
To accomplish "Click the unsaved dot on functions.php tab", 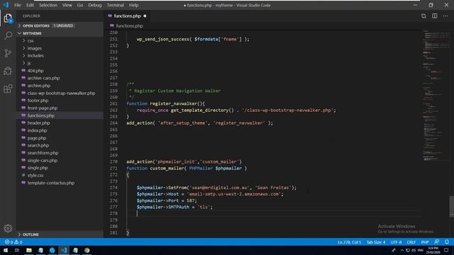I will [x=145, y=16].
